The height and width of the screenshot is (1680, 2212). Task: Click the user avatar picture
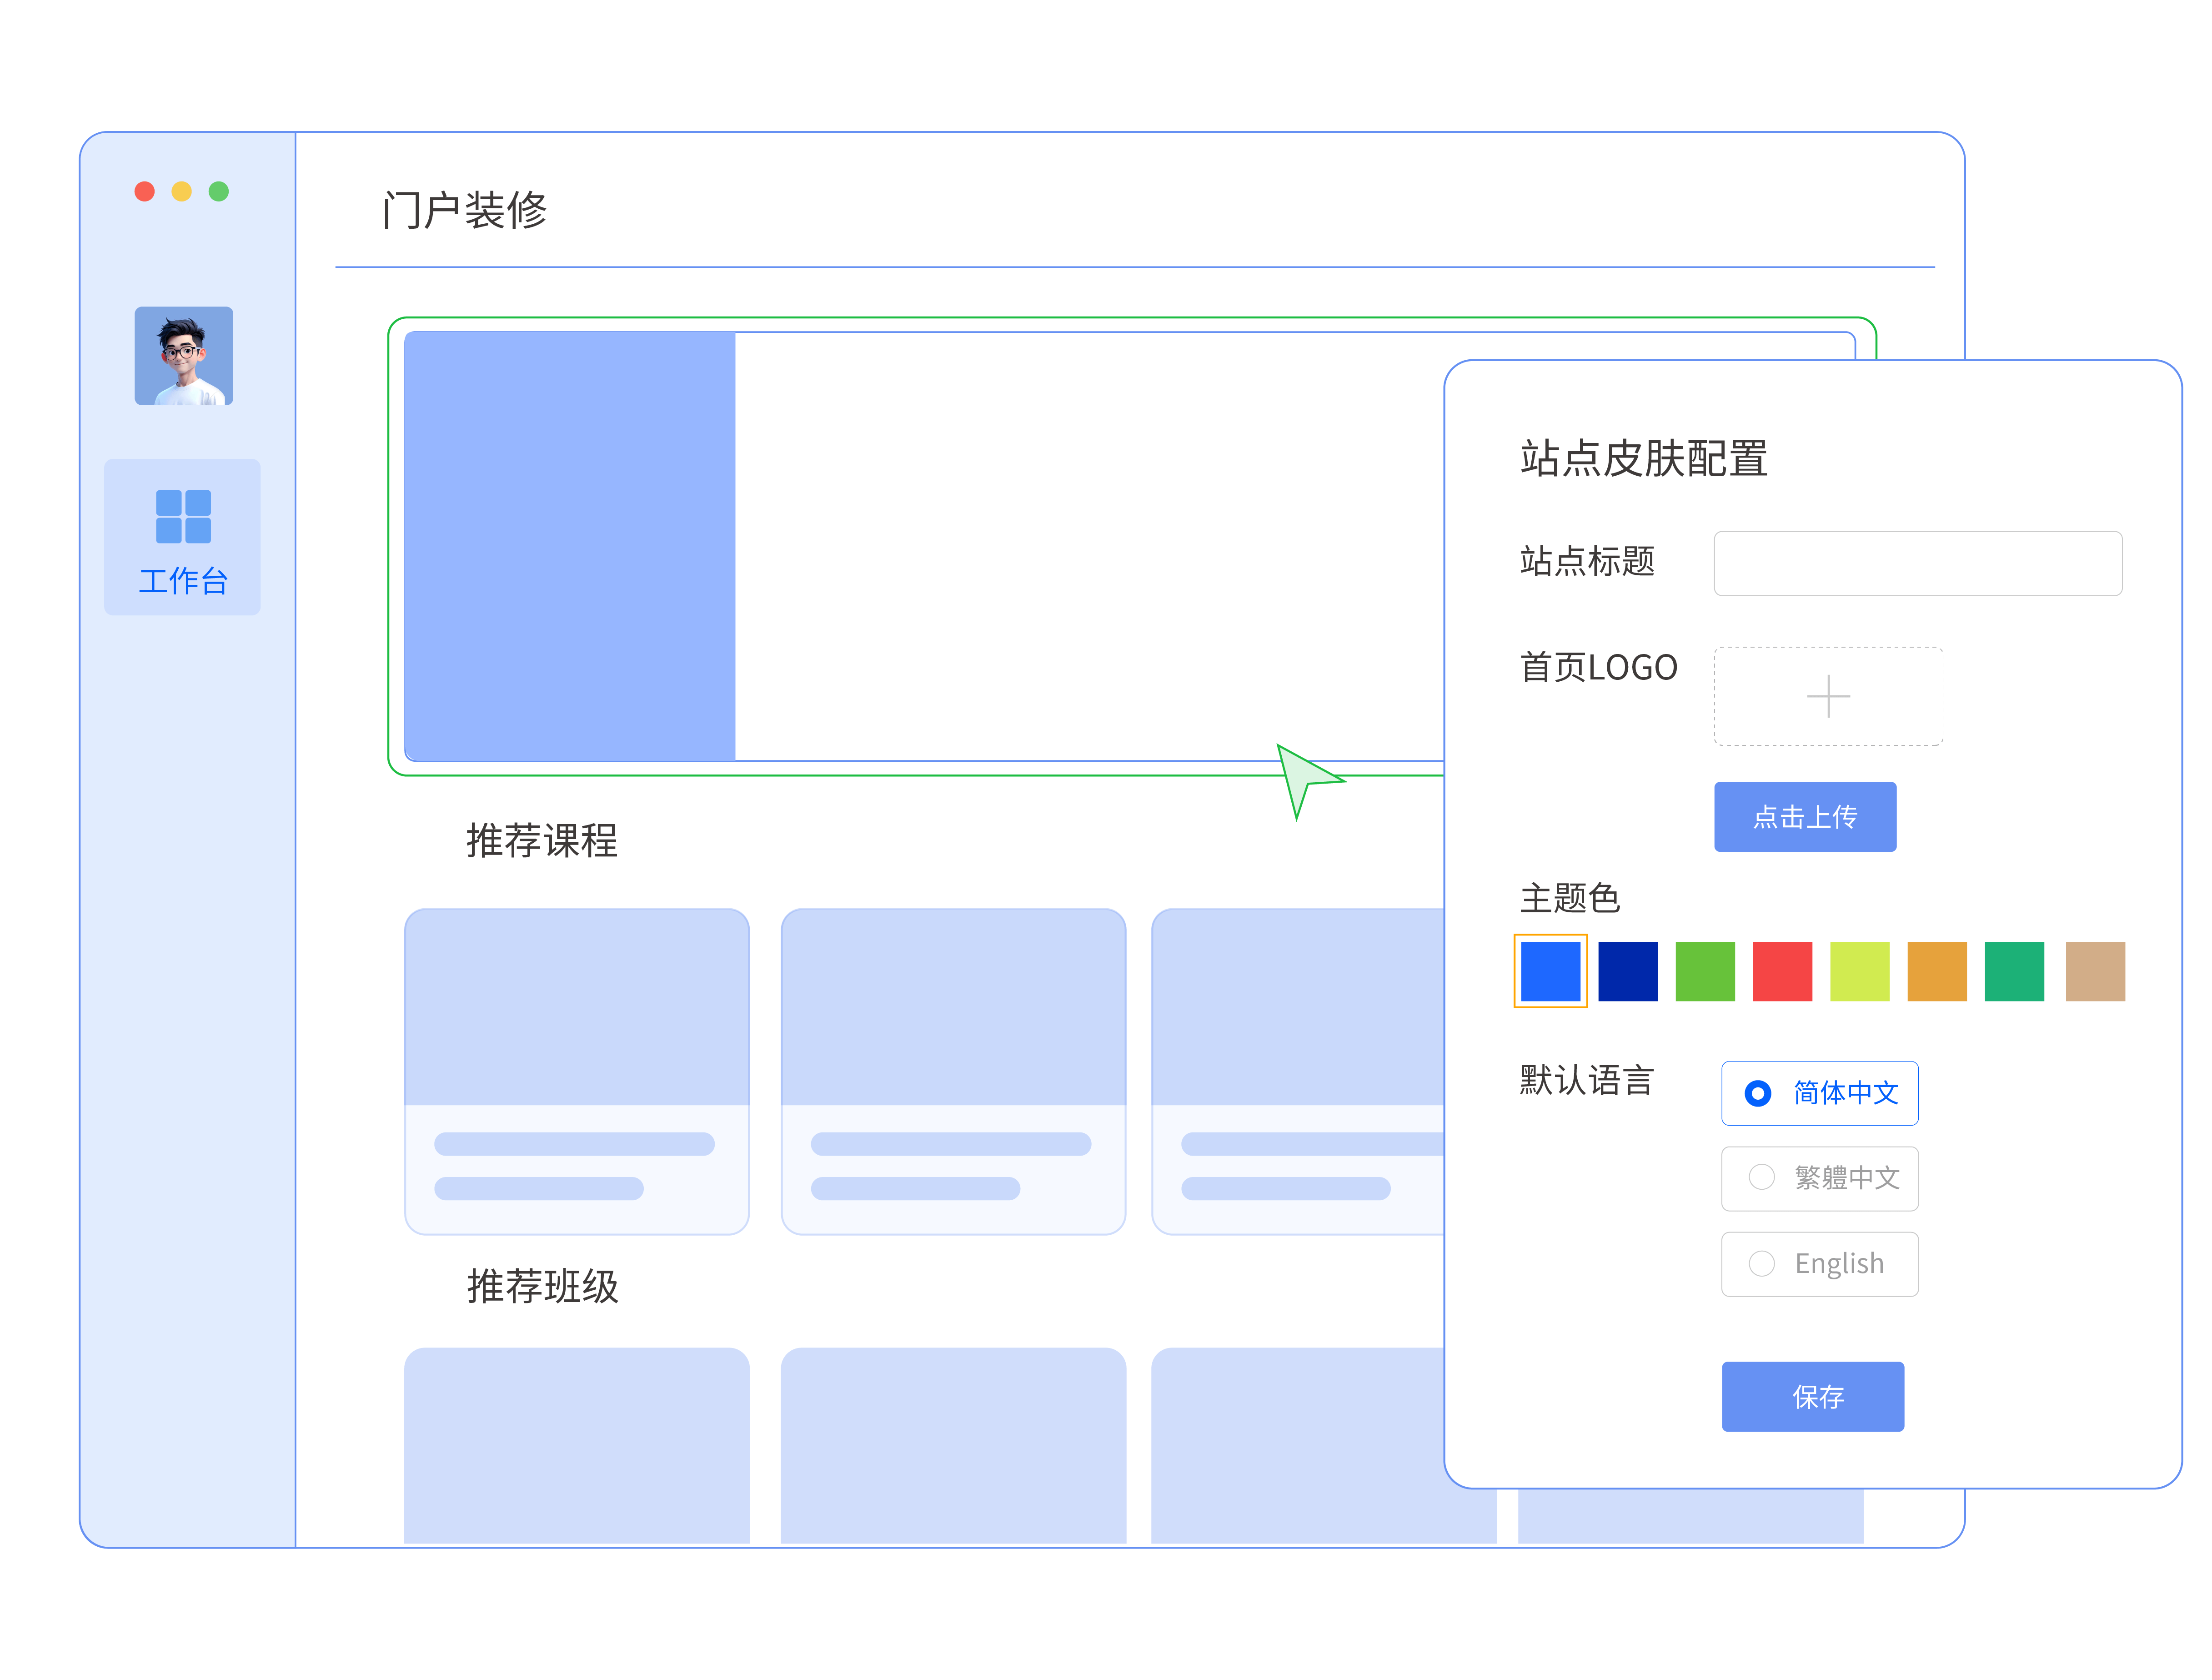(184, 356)
